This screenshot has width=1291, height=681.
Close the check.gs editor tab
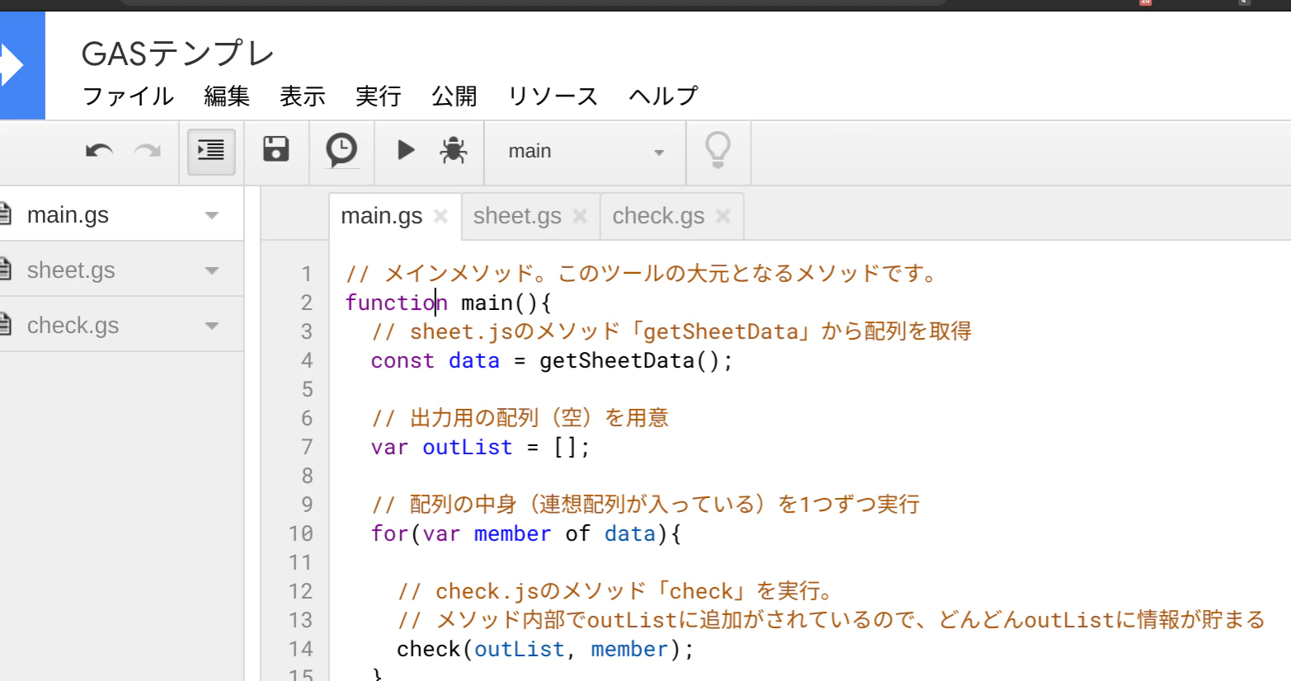coord(723,216)
